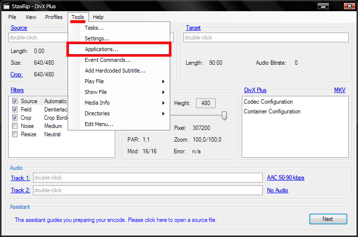Click the assistant message to open source file

click(116, 220)
